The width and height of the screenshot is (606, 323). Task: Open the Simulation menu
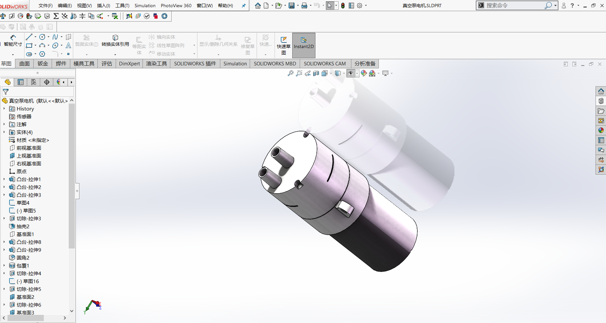[145, 6]
